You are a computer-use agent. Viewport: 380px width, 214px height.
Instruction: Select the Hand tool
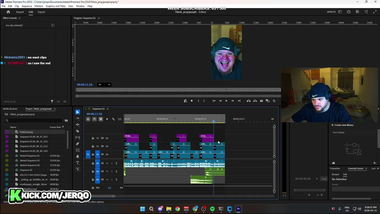(77, 156)
